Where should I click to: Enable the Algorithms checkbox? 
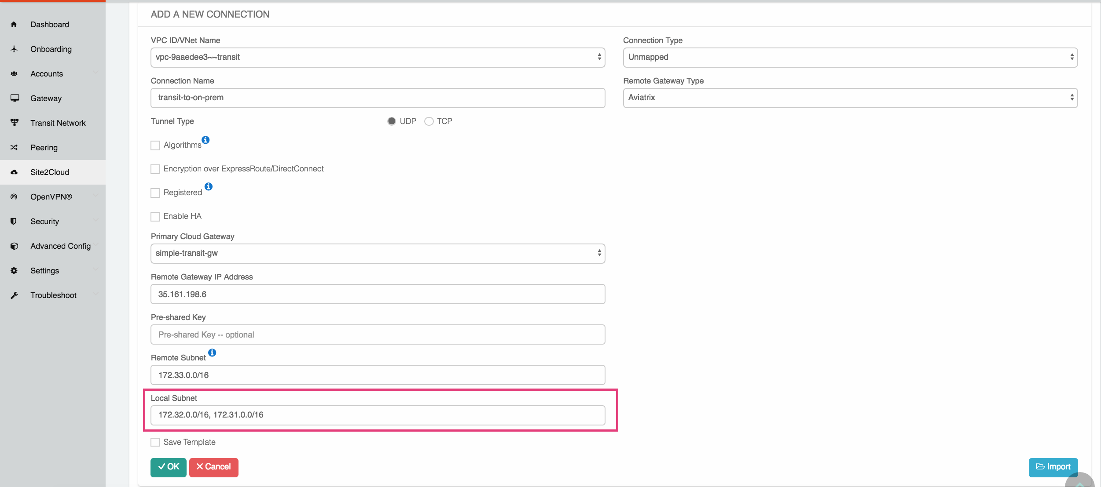pos(155,145)
